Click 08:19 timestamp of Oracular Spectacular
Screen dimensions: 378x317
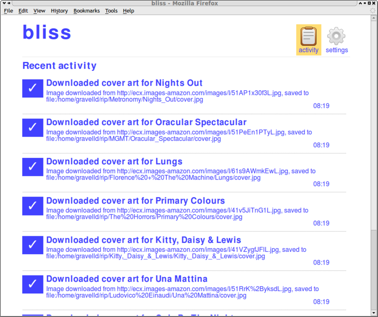[x=321, y=145]
